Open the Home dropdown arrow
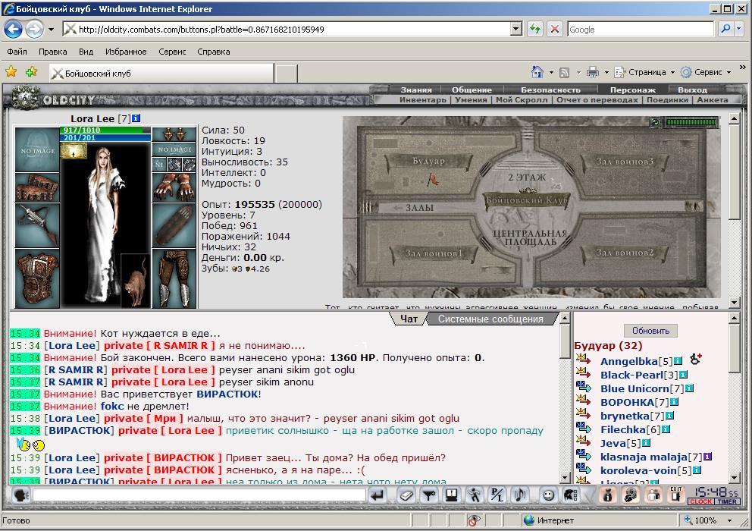Screen dimensions: 752x531 pyautogui.click(x=551, y=73)
